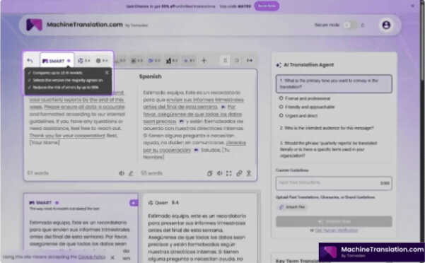This screenshot has height=263, width=425.
Task: Click the undo back arrow icon
Action: click(30, 61)
